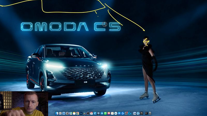The width and height of the screenshot is (207, 116).
Task: Open App Store from the Dock
Action: point(119,113)
